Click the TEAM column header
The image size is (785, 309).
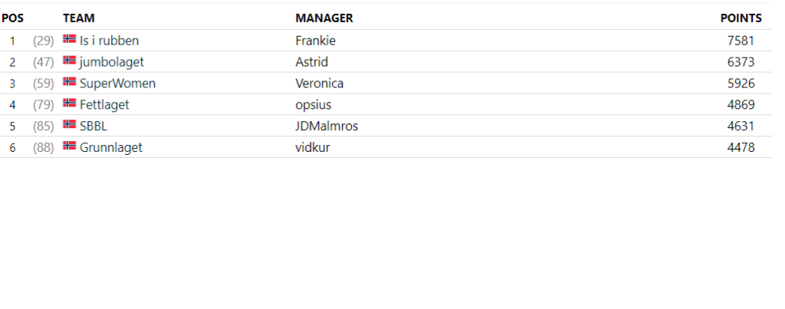[x=79, y=18]
